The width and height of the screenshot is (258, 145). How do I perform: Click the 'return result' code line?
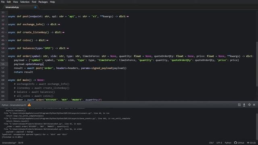click(23, 72)
